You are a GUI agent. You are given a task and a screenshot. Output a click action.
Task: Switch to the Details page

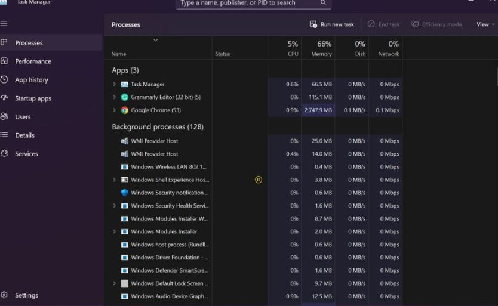point(51,135)
